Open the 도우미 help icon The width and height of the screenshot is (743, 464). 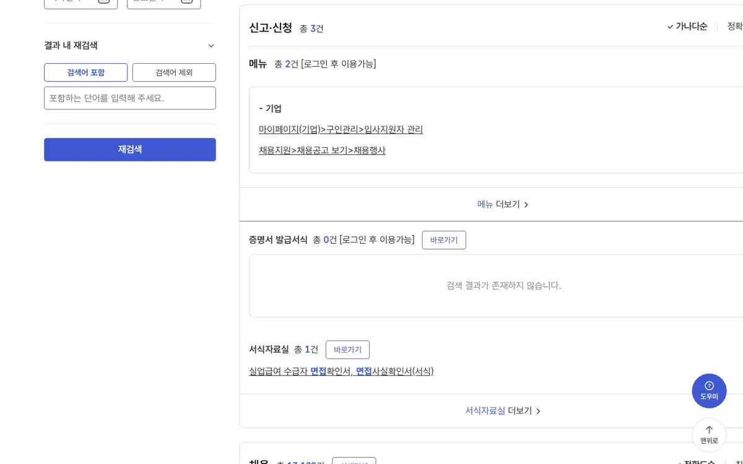click(709, 390)
